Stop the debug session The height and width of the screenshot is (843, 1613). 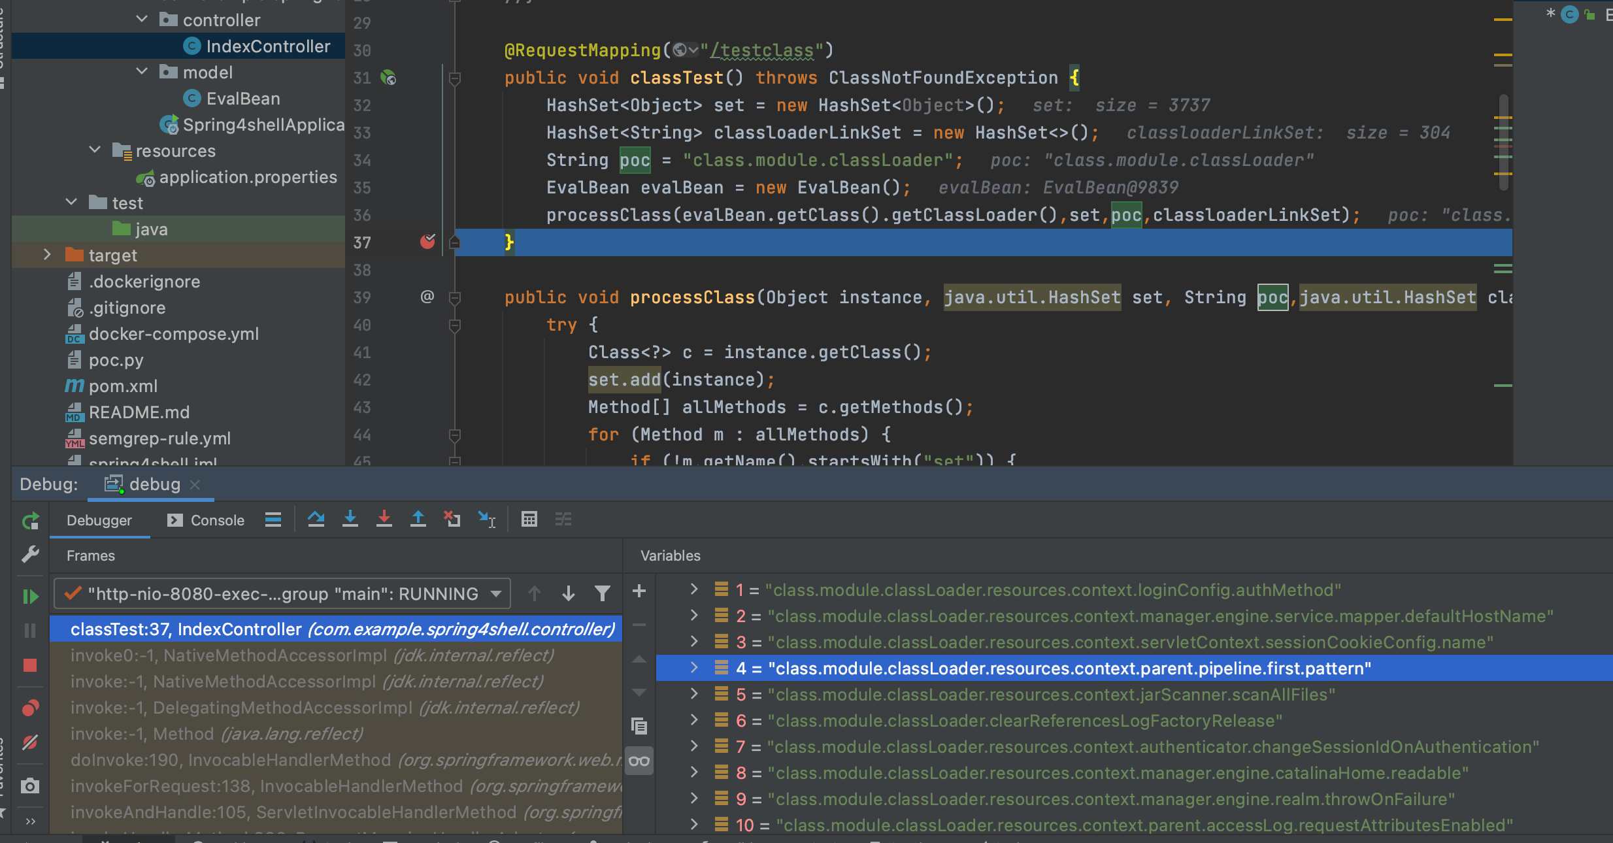pos(31,665)
